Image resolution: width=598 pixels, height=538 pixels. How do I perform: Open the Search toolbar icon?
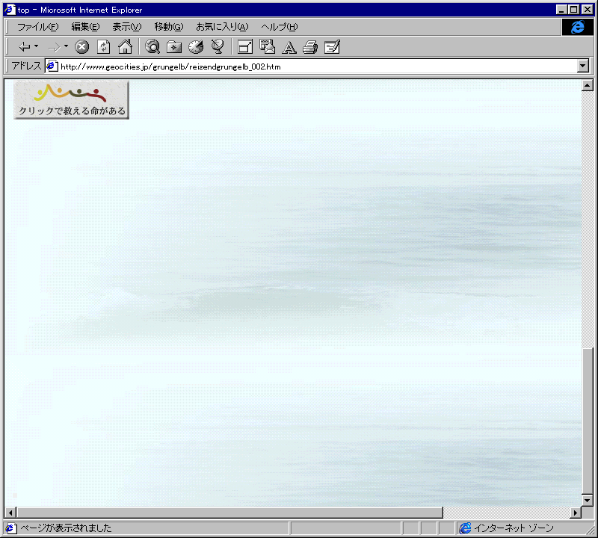tap(152, 46)
